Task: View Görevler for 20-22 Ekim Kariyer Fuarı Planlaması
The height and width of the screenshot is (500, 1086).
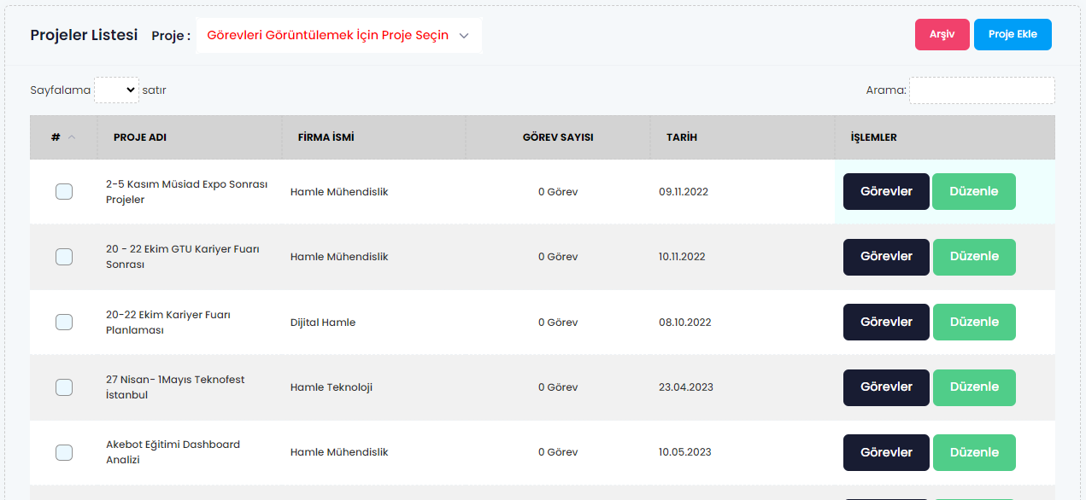Action: tap(886, 323)
